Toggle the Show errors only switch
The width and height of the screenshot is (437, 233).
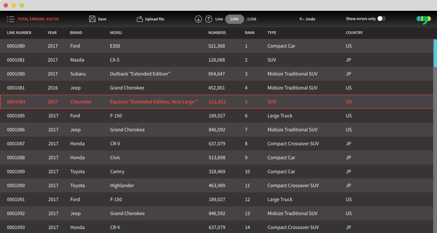pos(381,19)
